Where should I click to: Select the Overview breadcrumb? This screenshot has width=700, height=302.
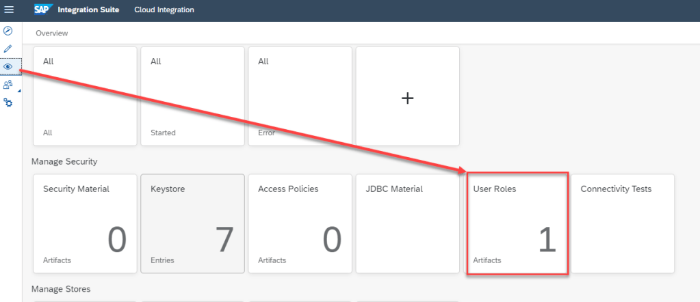52,33
